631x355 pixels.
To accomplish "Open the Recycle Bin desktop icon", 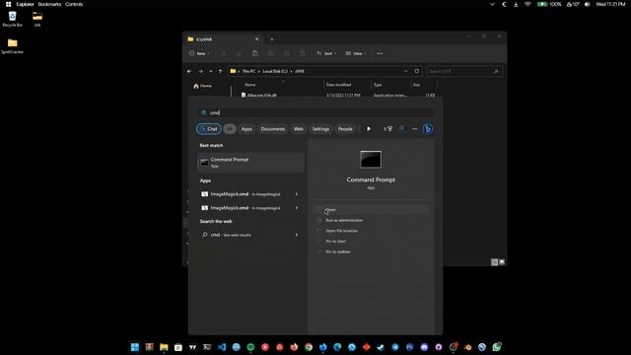I will (12, 19).
